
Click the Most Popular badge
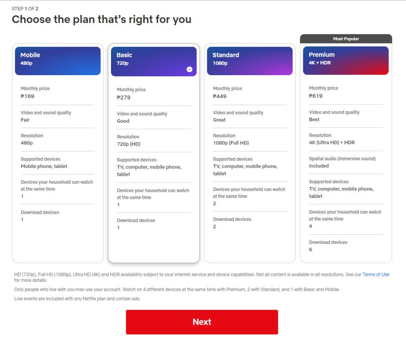(346, 39)
